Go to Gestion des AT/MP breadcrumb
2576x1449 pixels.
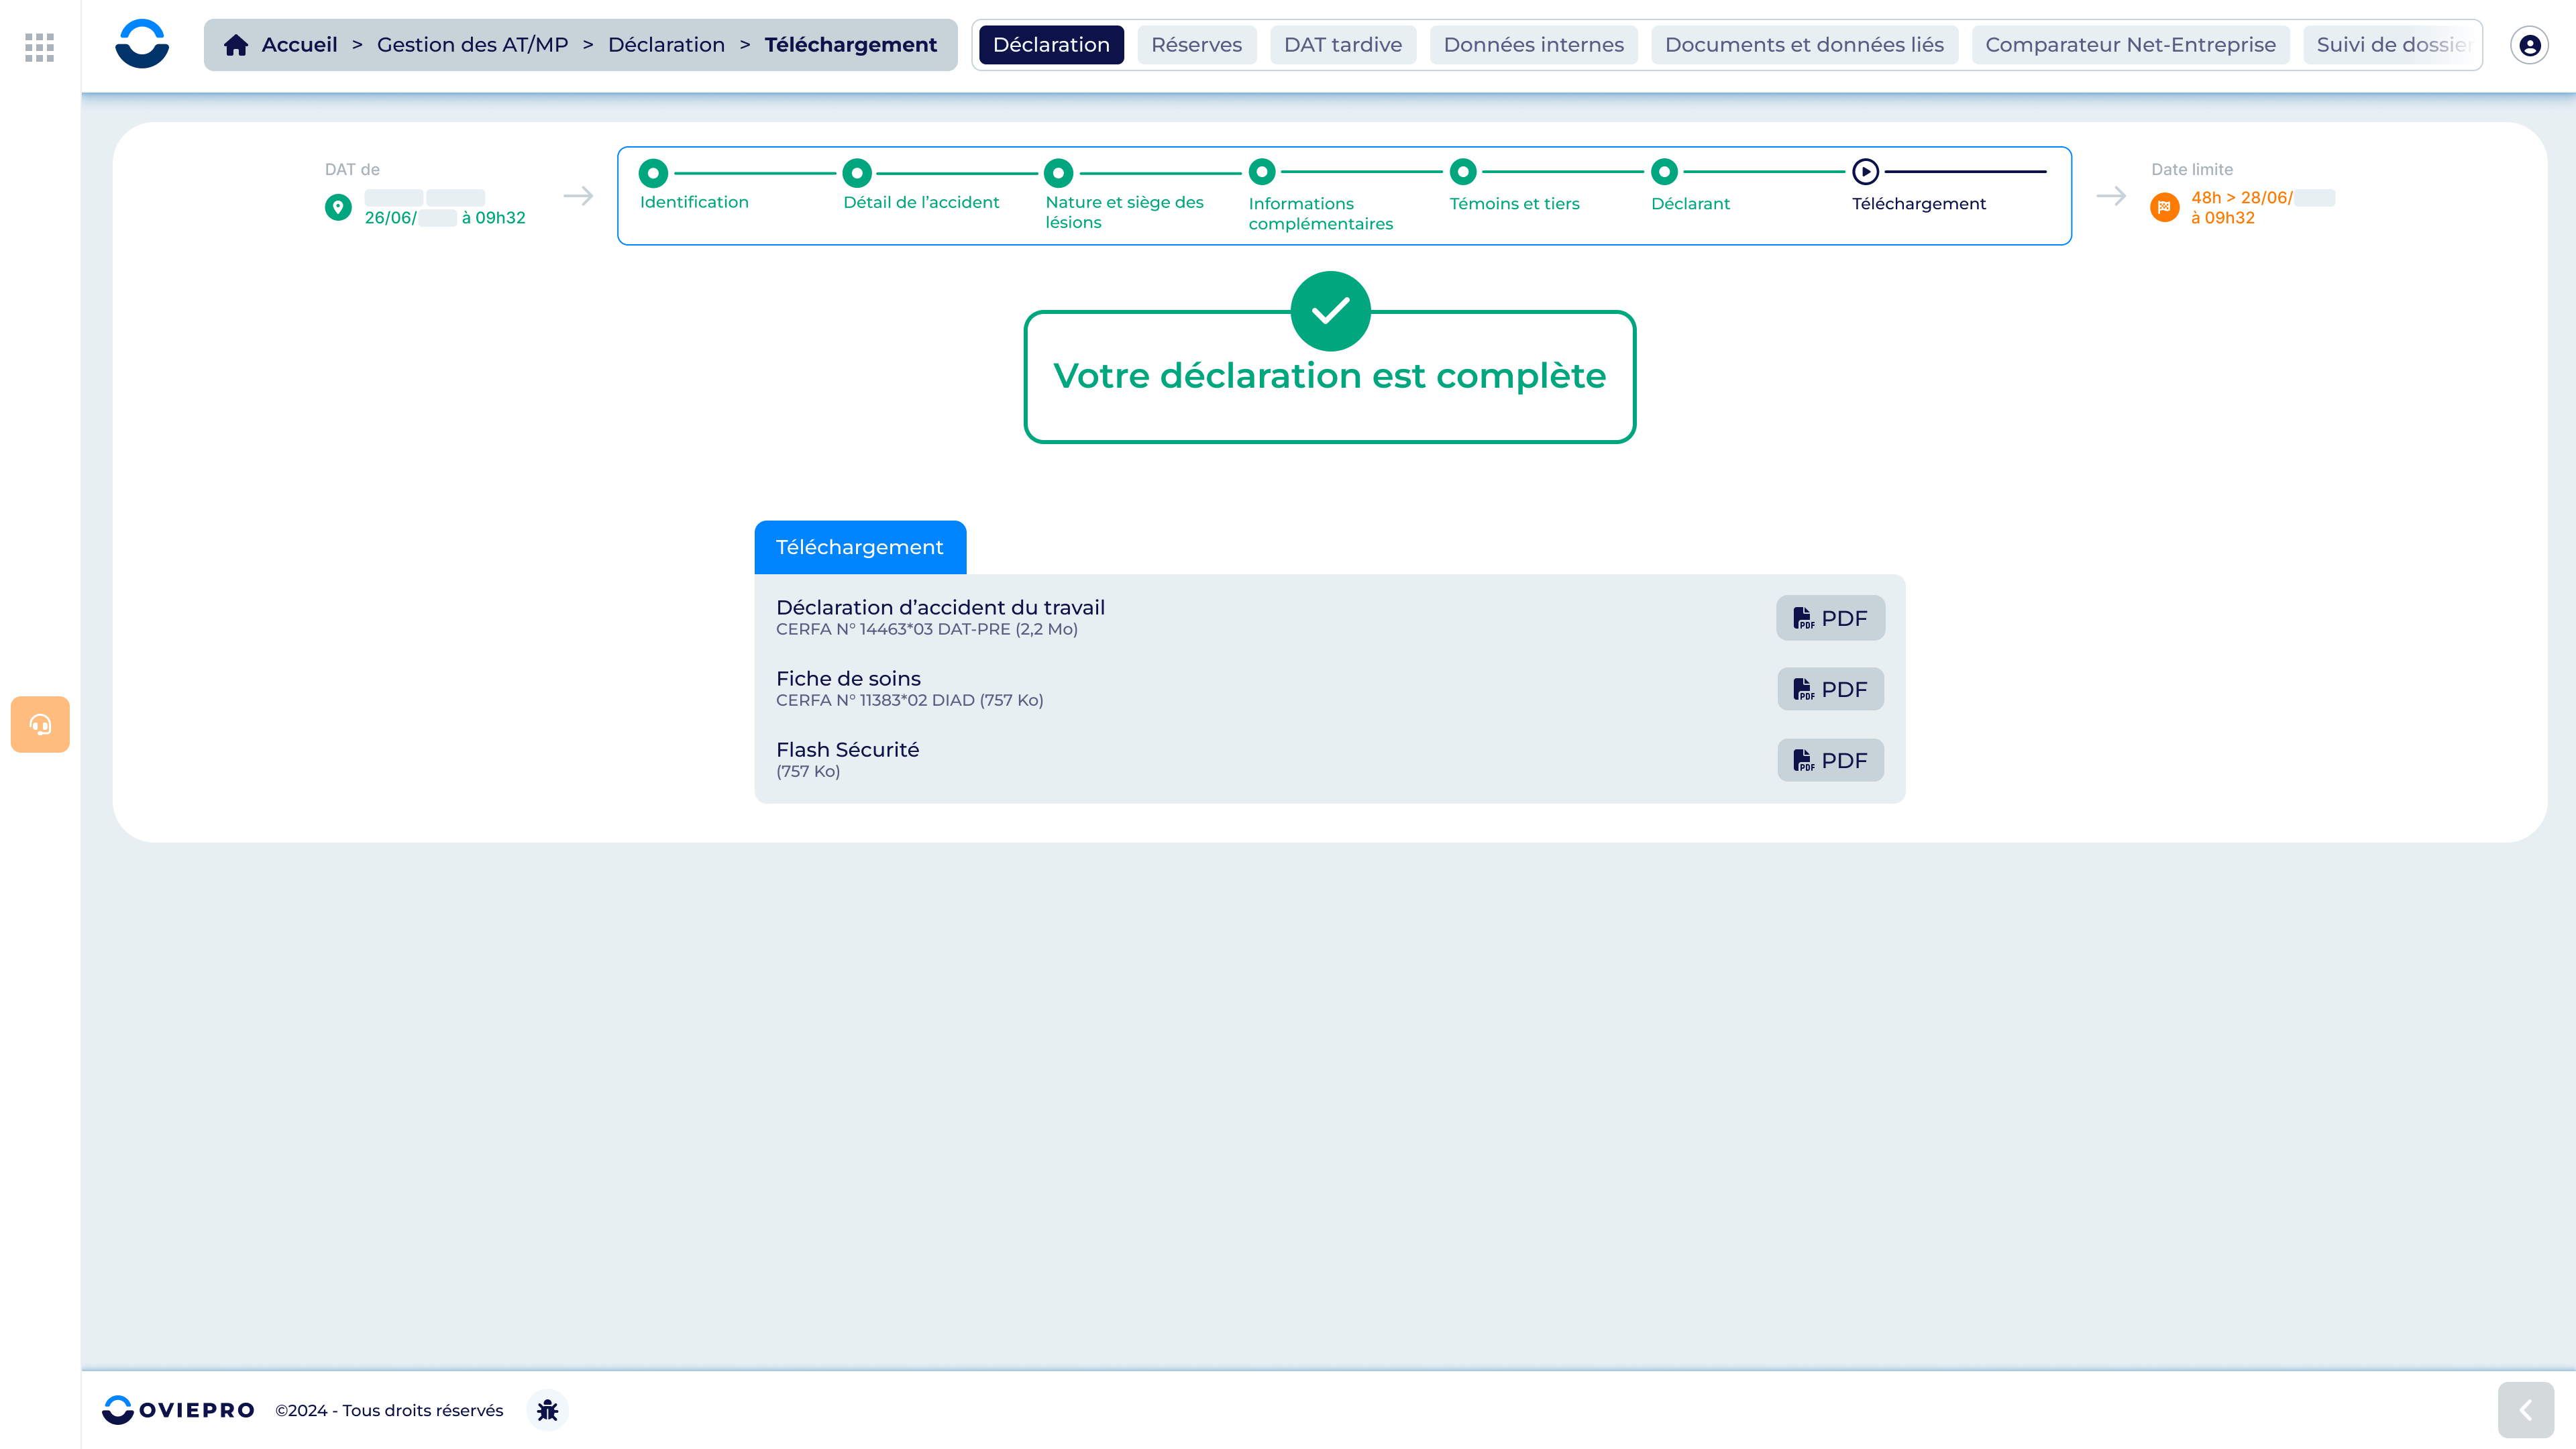point(472,45)
